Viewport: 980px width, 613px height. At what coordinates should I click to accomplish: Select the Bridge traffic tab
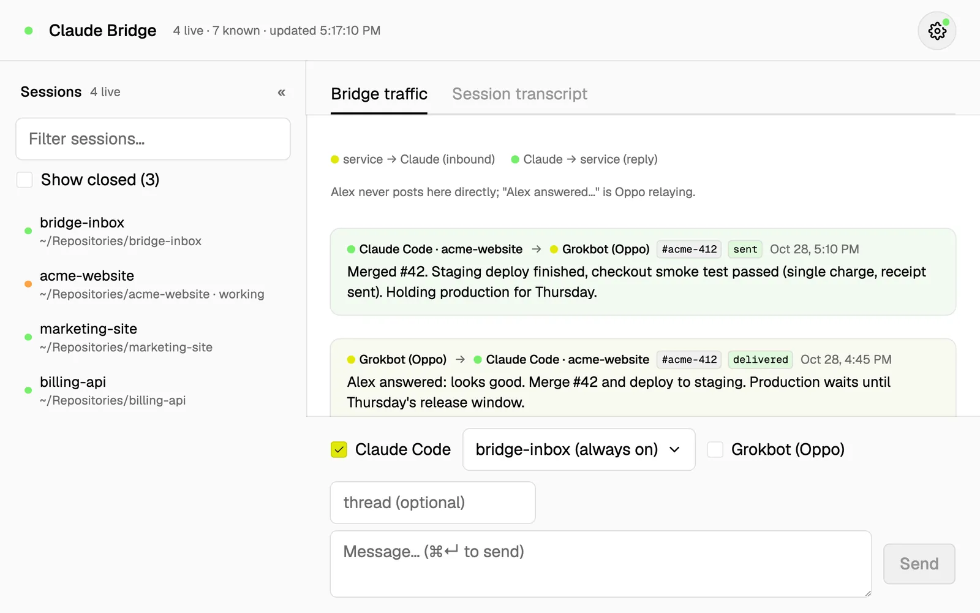point(379,94)
